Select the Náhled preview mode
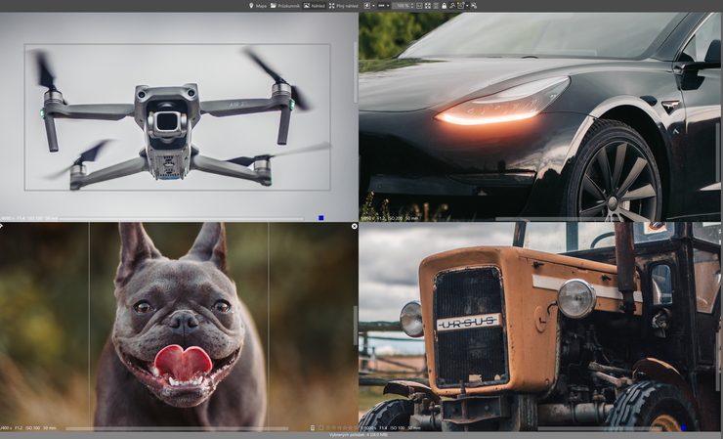The height and width of the screenshot is (439, 723). (315, 6)
